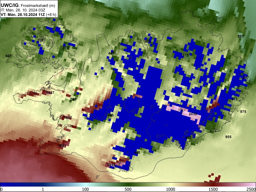Click the 445 value above the 2315 label
This screenshot has height=192, width=256.
click(137, 153)
